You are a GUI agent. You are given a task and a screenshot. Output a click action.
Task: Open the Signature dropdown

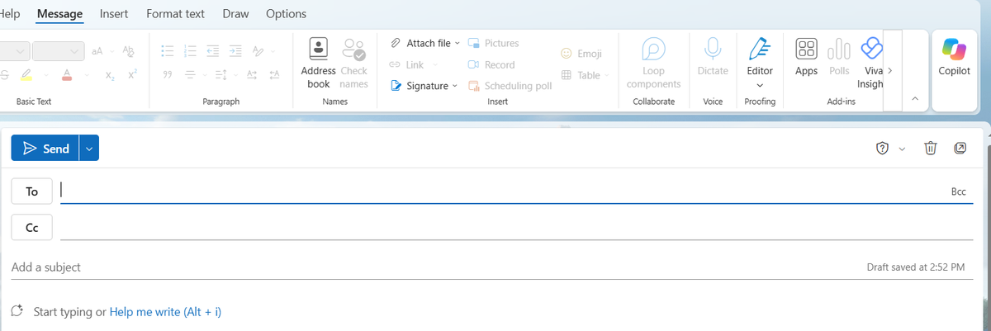pos(454,86)
